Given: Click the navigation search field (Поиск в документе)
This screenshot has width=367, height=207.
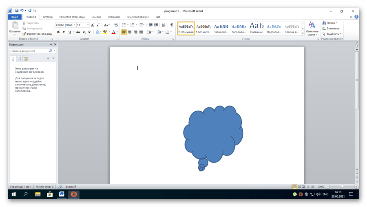Looking at the screenshot, I should point(29,51).
